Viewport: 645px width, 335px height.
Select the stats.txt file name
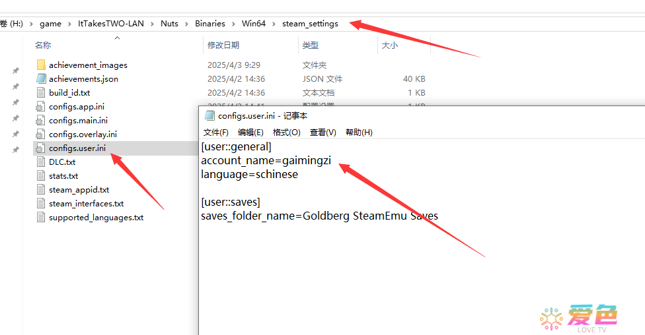tap(63, 176)
